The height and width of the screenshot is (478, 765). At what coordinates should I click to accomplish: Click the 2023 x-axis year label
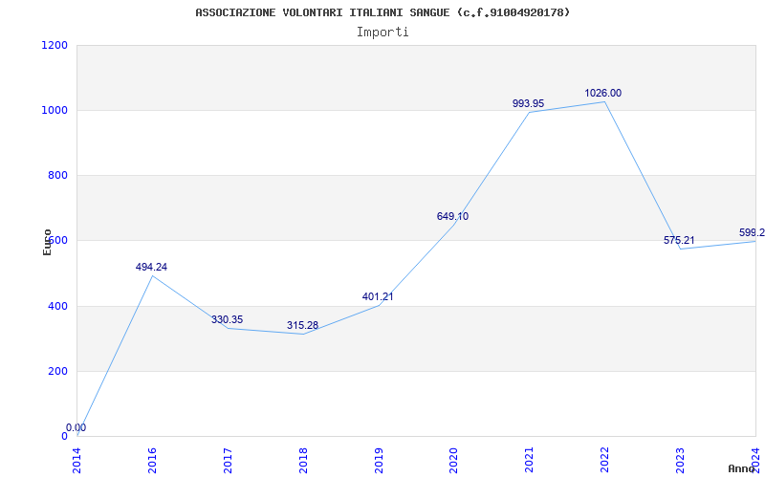click(680, 460)
